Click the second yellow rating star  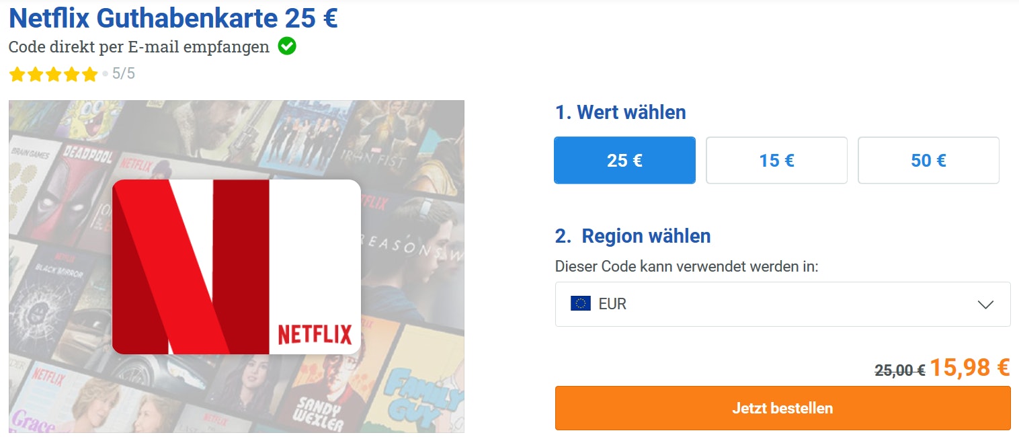(x=36, y=74)
